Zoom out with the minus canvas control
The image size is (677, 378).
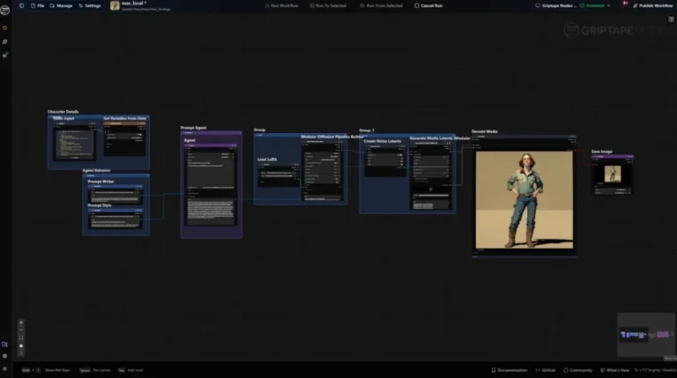pos(21,330)
